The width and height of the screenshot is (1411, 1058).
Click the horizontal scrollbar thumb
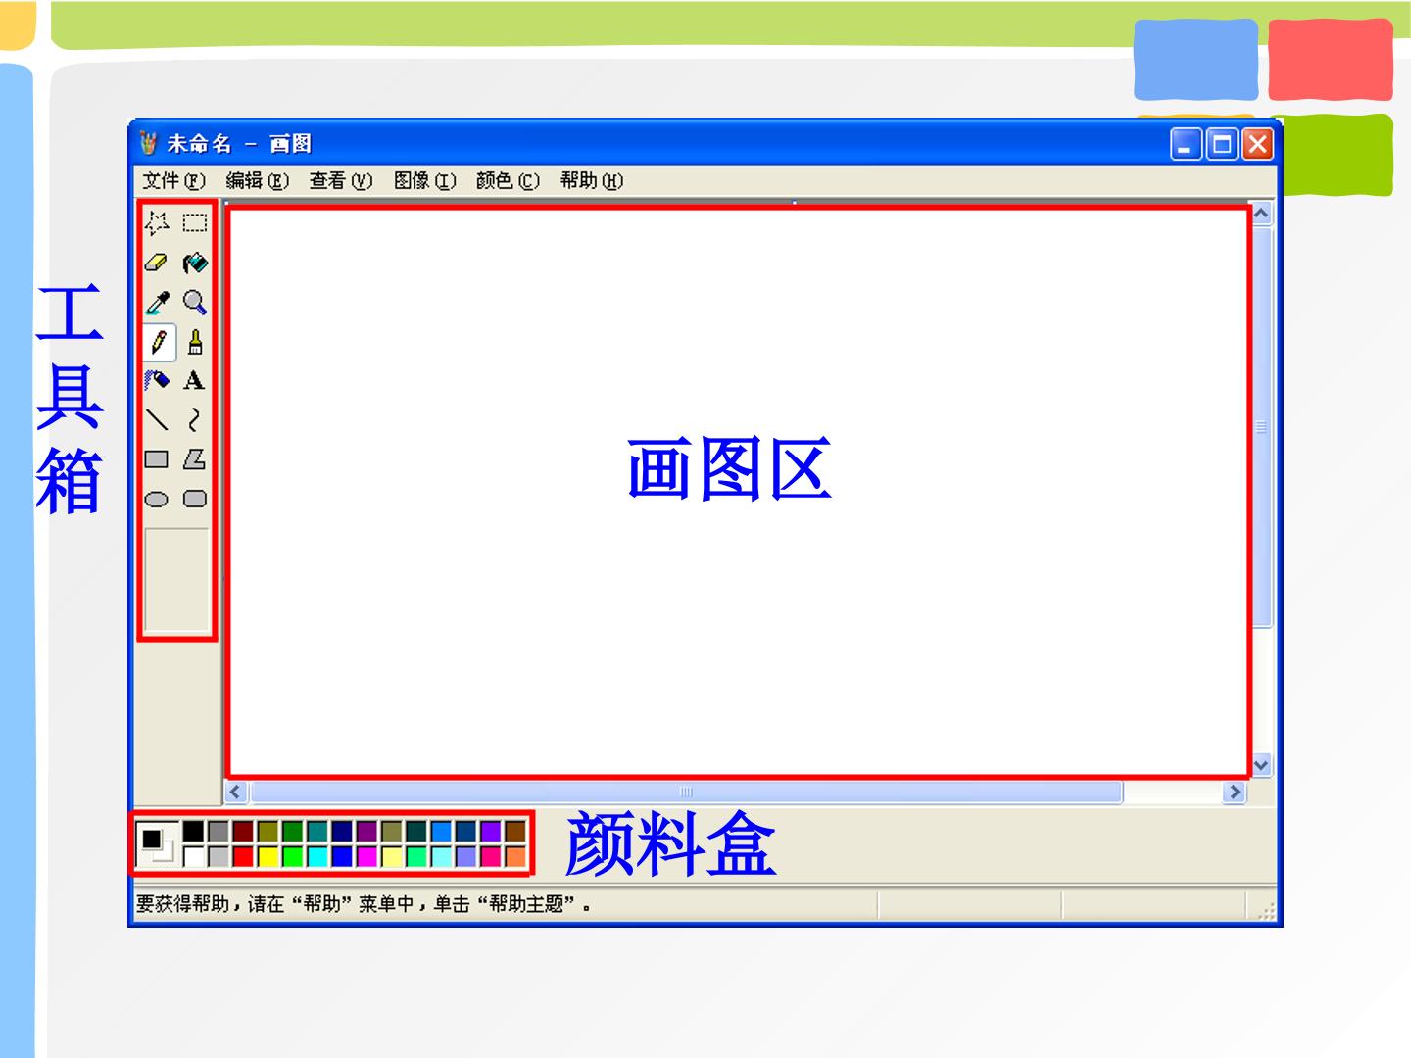[x=686, y=792]
